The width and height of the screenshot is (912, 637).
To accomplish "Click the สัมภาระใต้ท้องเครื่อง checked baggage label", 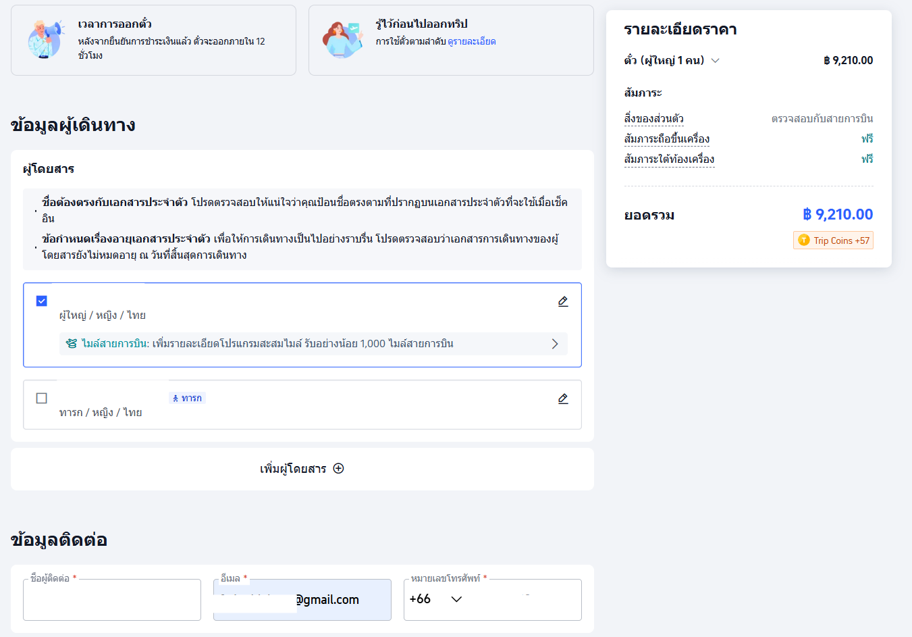I will point(669,159).
